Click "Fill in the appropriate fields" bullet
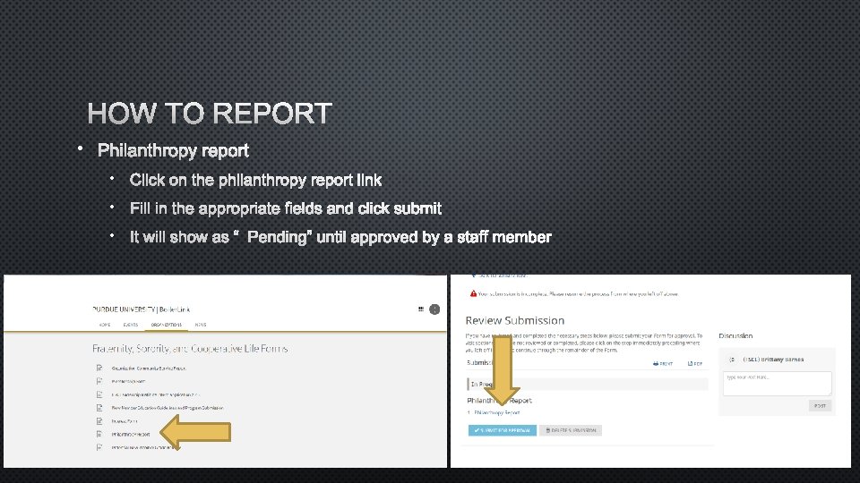860x483 pixels. (285, 208)
